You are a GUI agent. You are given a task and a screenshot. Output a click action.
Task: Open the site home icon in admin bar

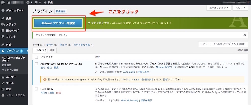[9, 3]
